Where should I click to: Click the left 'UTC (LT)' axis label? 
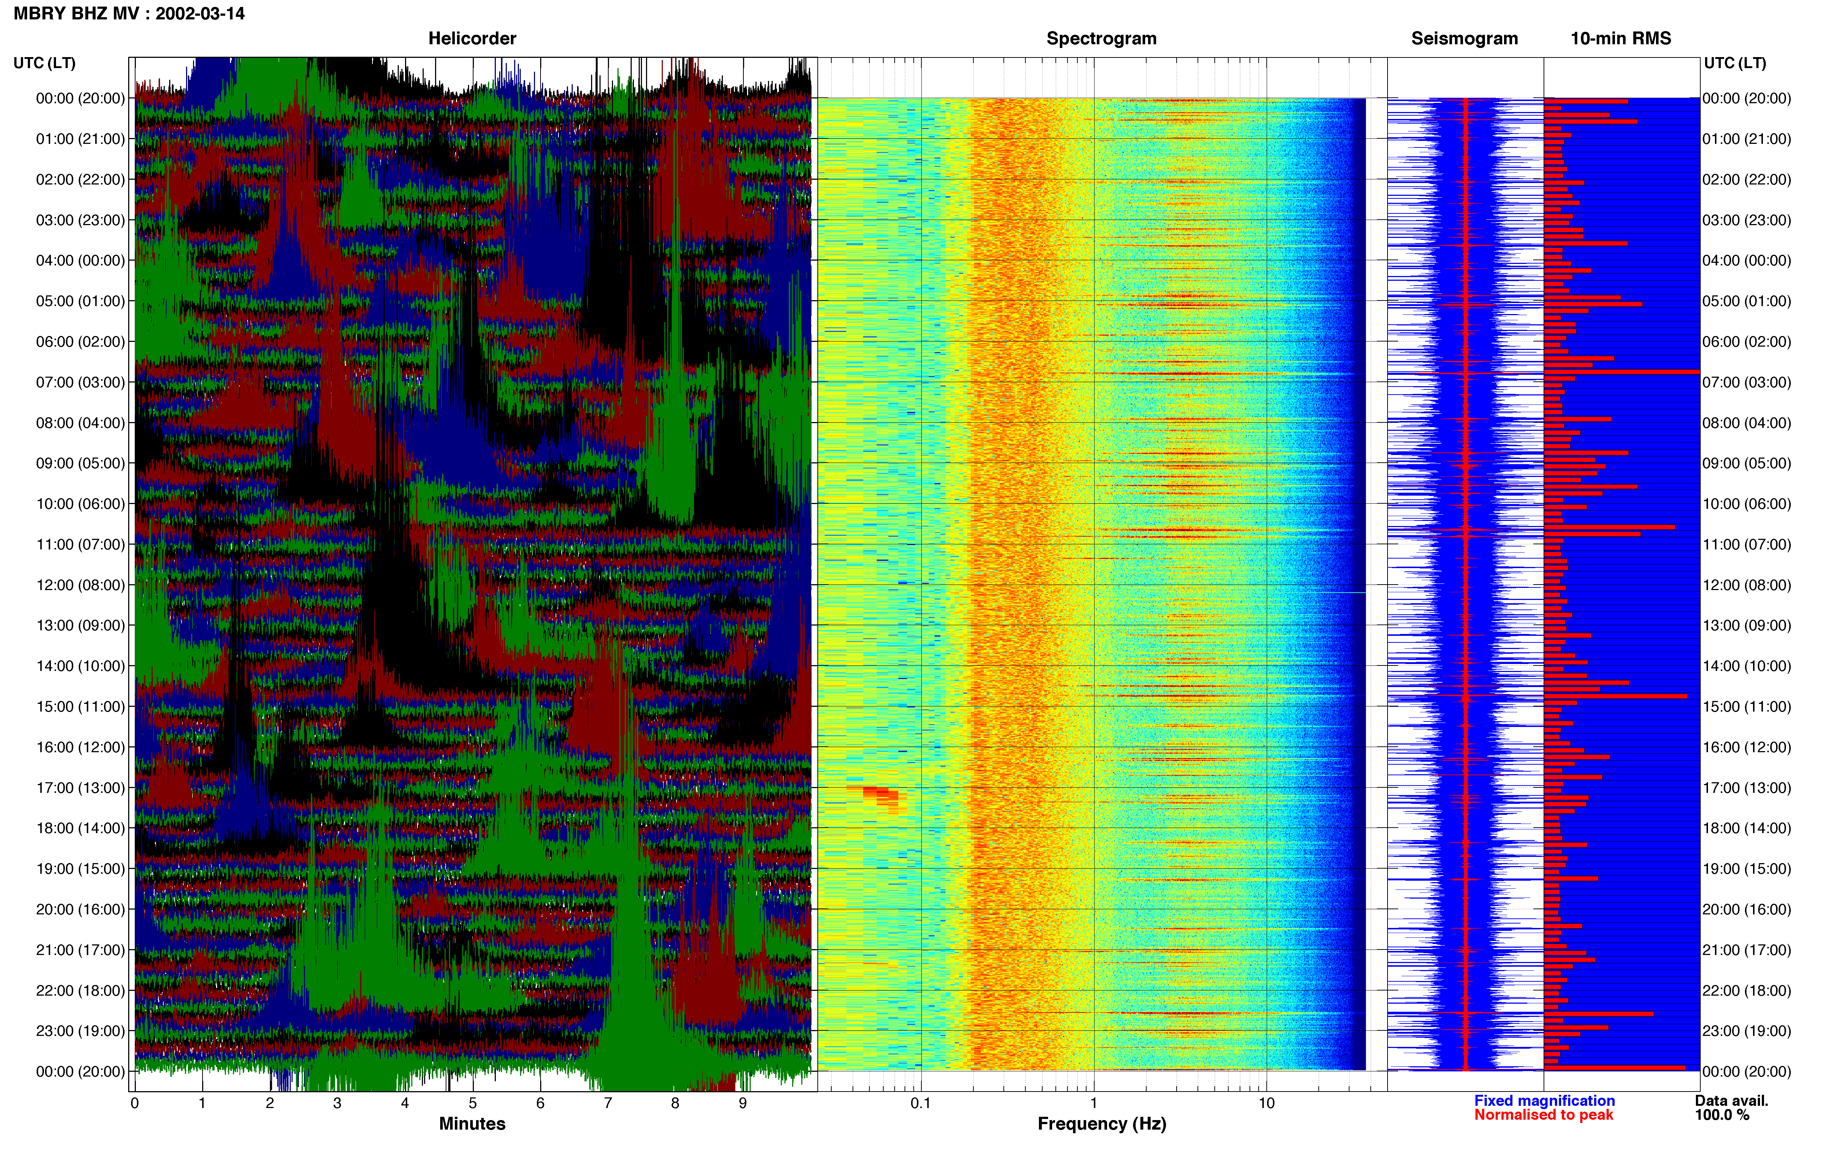point(45,63)
